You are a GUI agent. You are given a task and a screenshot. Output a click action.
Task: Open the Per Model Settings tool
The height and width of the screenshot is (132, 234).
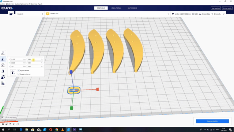[3, 77]
